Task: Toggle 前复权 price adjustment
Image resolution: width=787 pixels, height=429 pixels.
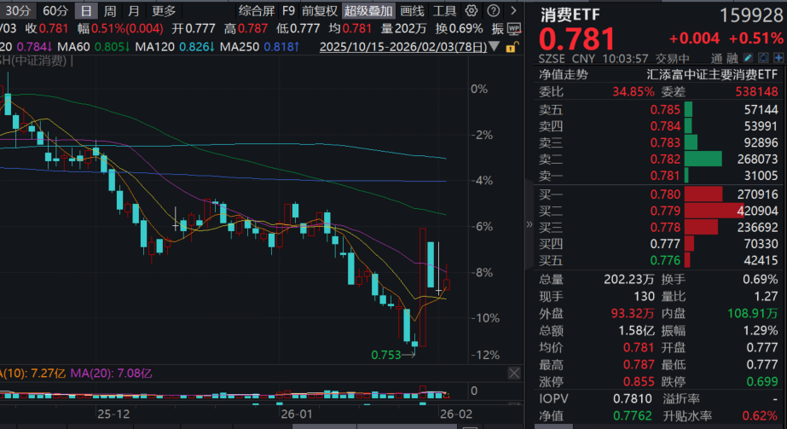Action: tap(321, 11)
